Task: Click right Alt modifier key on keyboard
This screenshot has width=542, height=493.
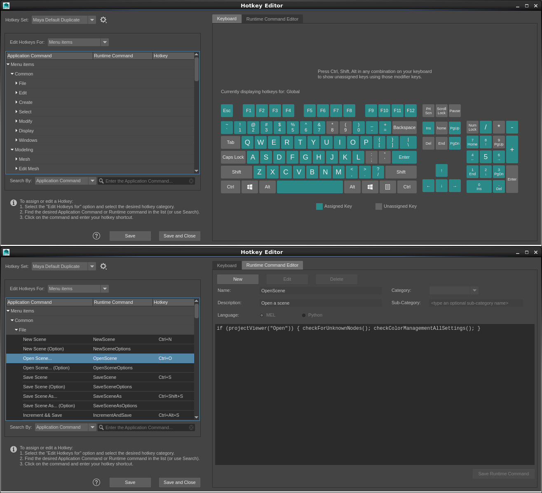Action: tap(352, 187)
